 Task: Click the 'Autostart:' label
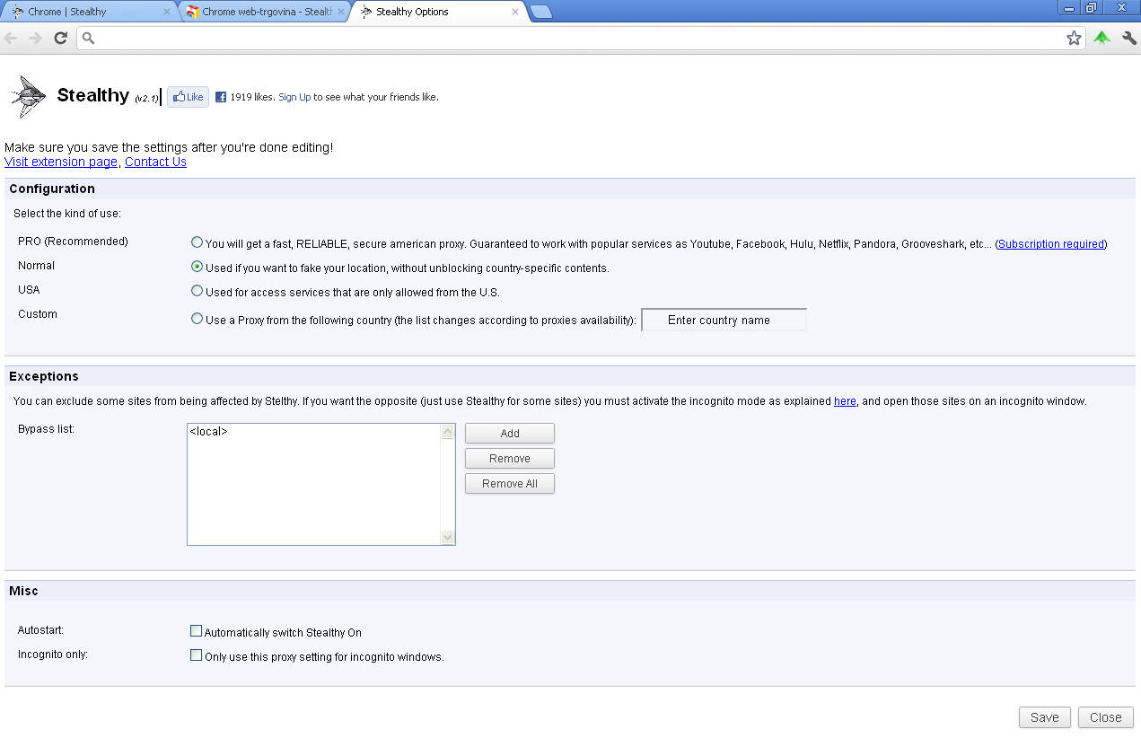coord(40,630)
